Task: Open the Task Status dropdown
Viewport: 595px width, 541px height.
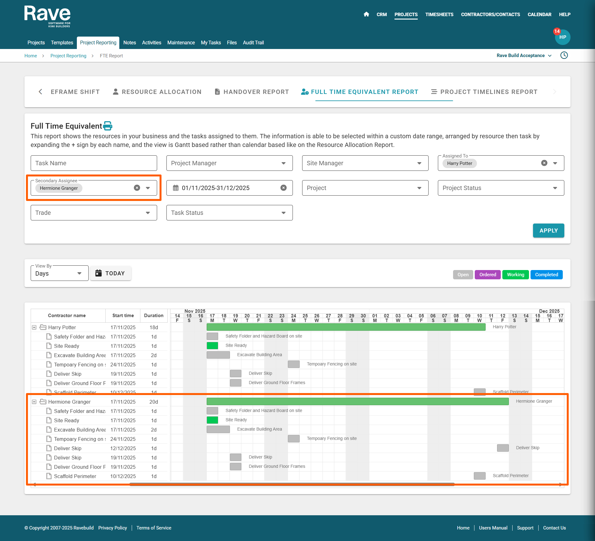Action: (229, 213)
